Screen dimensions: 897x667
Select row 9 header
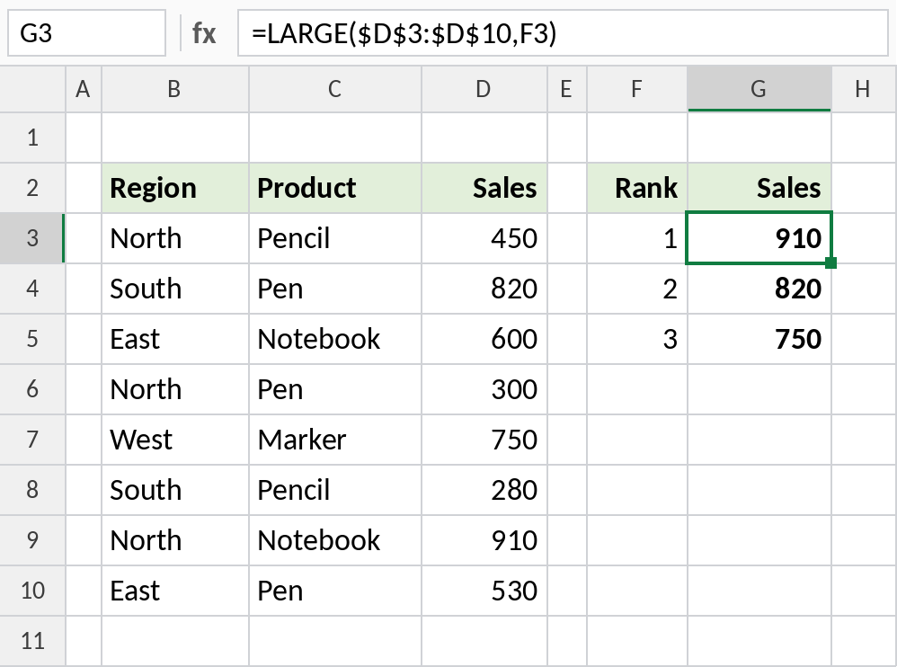(x=32, y=540)
